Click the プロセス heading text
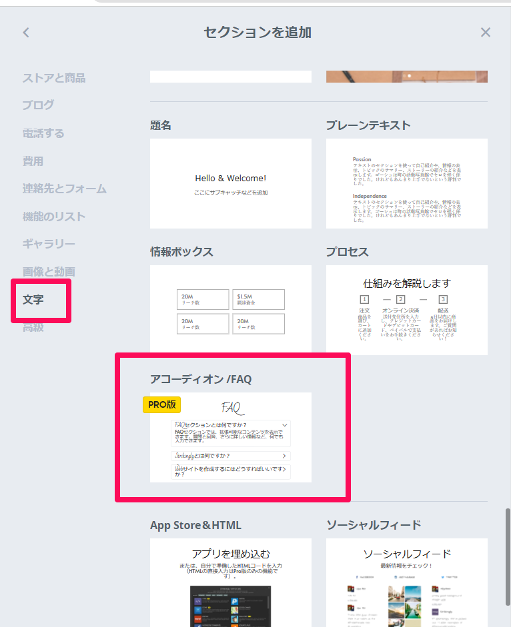 tap(347, 251)
